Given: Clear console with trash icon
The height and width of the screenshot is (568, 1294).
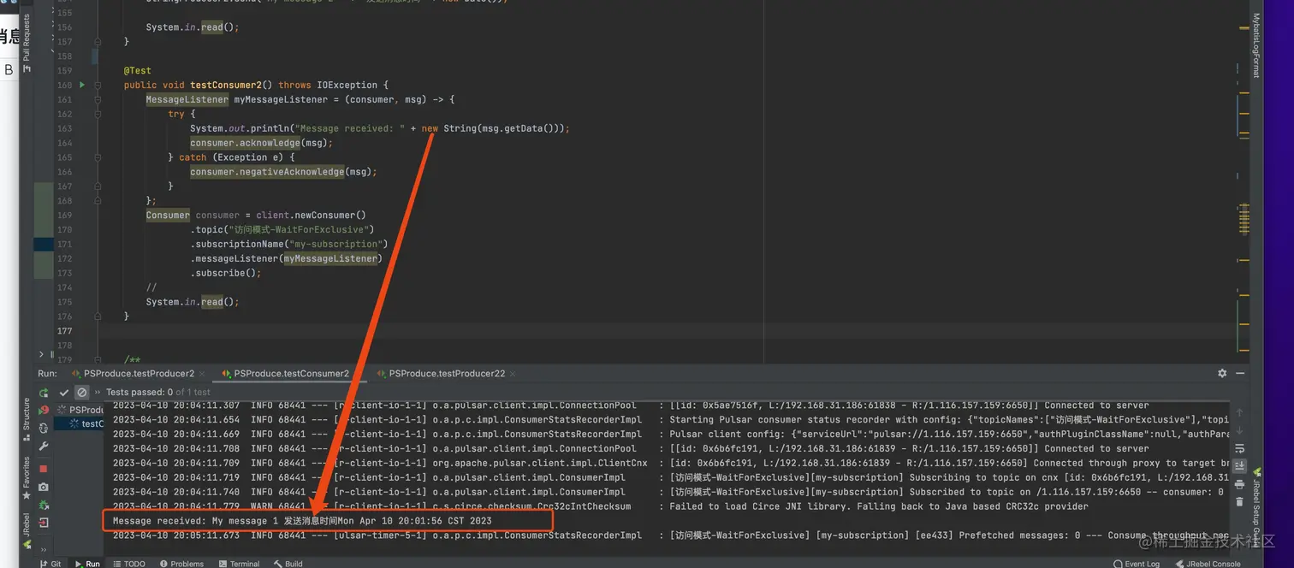Looking at the screenshot, I should tap(1240, 502).
